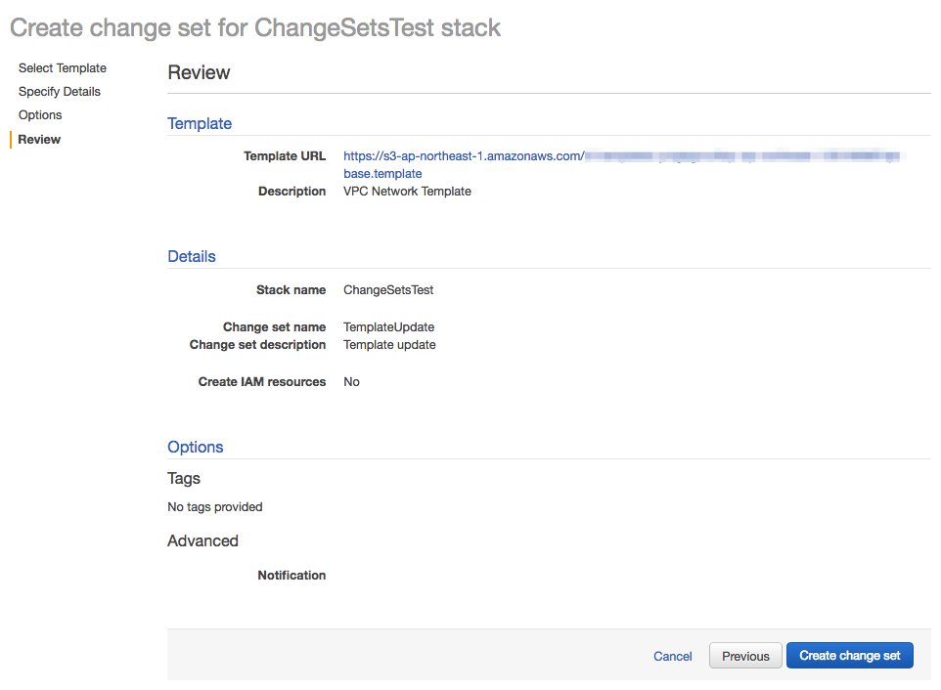This screenshot has width=941, height=690.
Task: Click the VPC Network Template description
Action: (x=407, y=191)
